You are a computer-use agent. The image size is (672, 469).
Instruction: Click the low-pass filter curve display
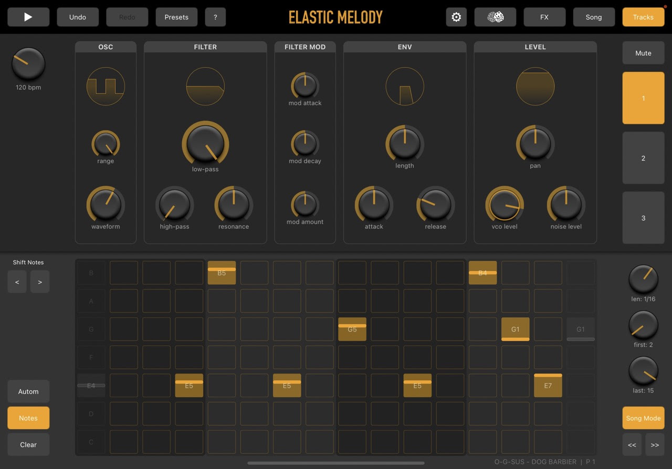click(205, 86)
